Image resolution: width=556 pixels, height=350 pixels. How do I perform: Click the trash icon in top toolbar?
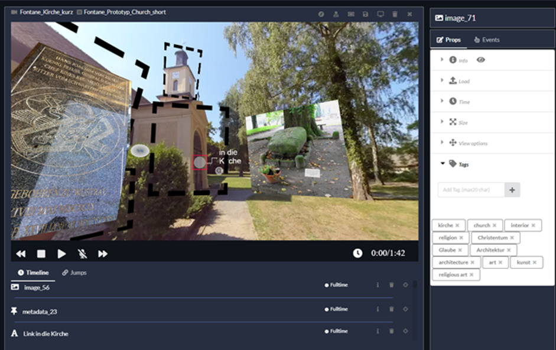point(395,14)
